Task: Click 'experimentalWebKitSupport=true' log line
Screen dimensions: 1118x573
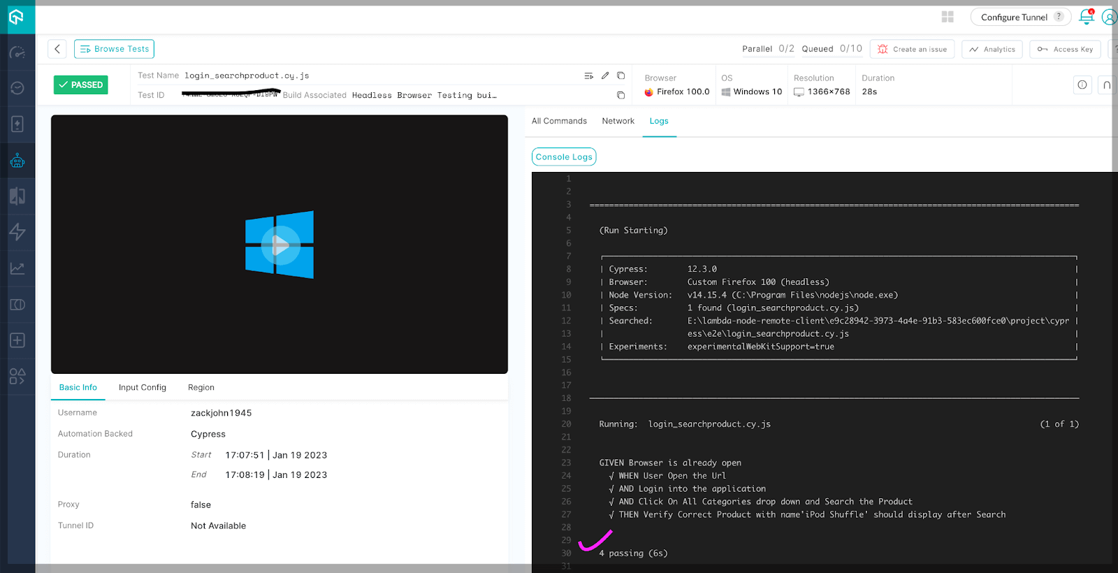Action: pos(761,347)
